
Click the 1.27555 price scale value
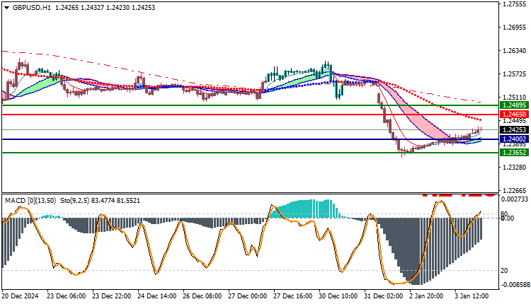tap(515, 4)
